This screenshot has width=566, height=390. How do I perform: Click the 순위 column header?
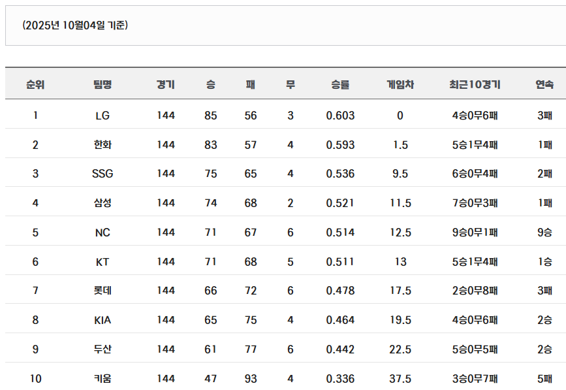click(x=35, y=84)
